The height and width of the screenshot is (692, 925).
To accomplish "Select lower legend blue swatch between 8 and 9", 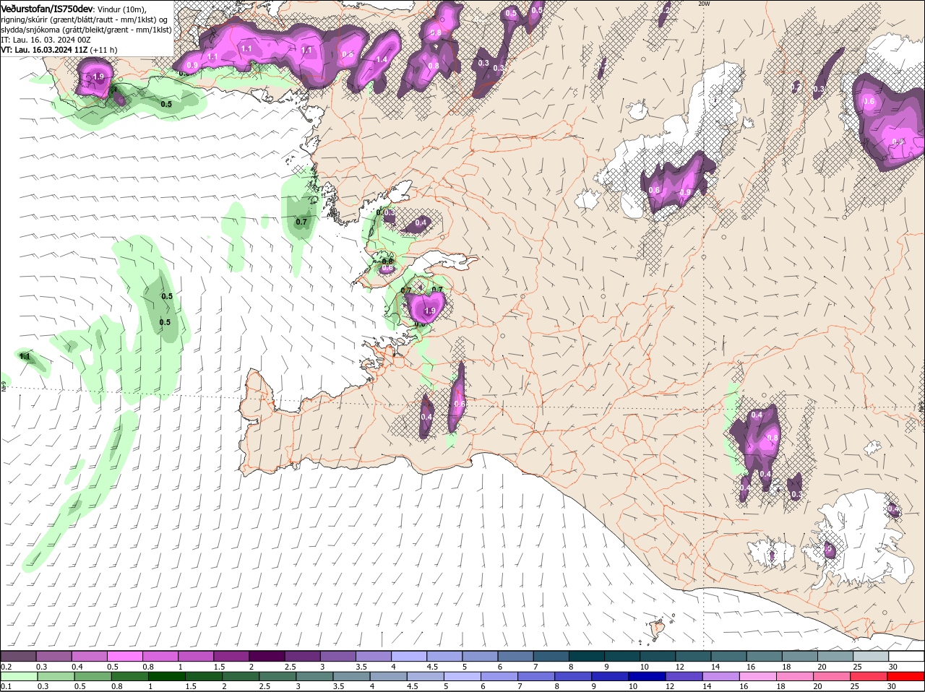I will [575, 676].
